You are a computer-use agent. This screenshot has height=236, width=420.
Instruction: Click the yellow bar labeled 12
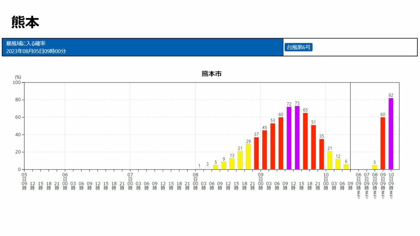[x=338, y=164]
